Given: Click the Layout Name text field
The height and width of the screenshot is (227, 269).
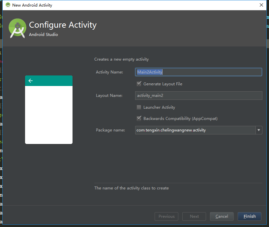Looking at the screenshot, I should click(x=198, y=96).
